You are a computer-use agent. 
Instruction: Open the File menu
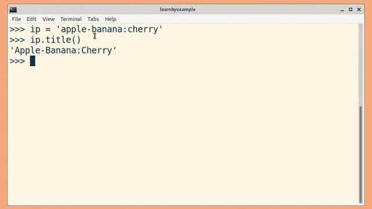coord(16,19)
